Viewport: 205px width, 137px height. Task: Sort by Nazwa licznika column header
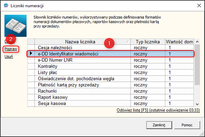coord(80,42)
